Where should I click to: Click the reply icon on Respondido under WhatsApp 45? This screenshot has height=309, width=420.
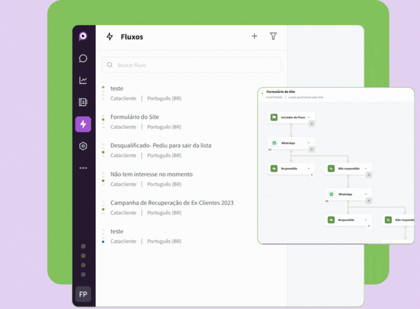pyautogui.click(x=331, y=220)
